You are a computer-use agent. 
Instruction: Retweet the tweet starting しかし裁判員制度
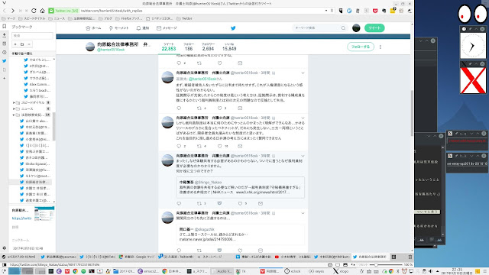tap(199, 146)
